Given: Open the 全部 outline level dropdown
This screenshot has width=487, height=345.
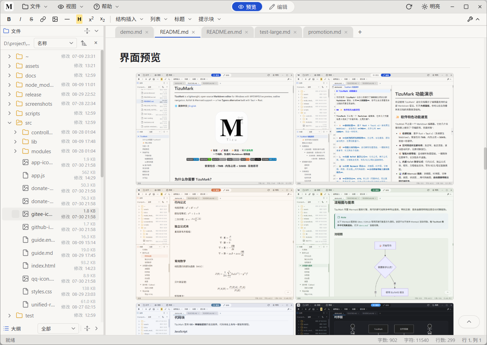Looking at the screenshot, I should click(58, 328).
